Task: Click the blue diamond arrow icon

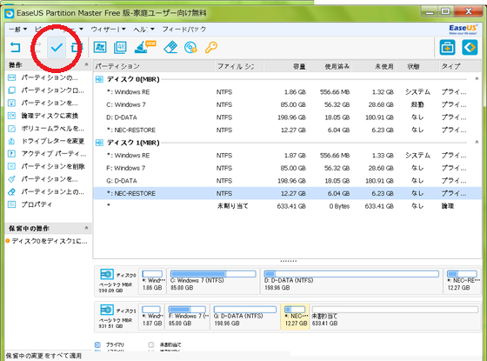Action: tap(470, 48)
